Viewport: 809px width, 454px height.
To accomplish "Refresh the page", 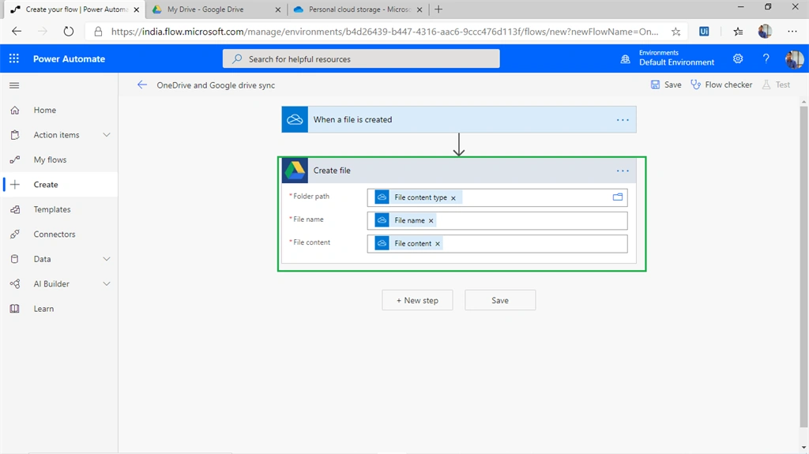I will [68, 32].
